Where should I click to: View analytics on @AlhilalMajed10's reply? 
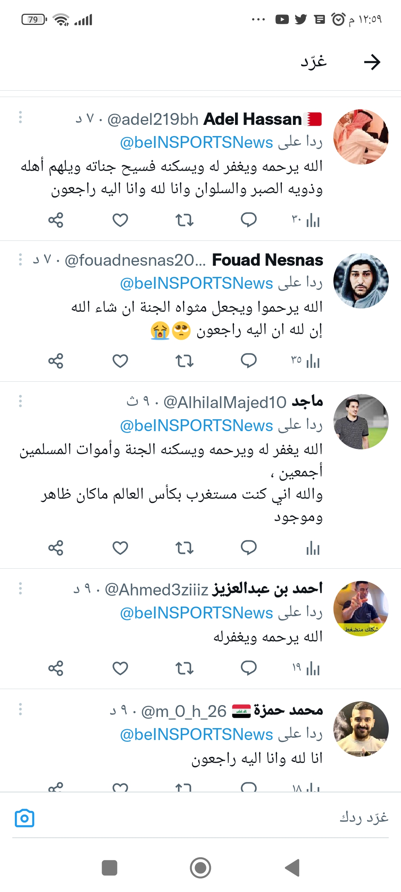(313, 548)
